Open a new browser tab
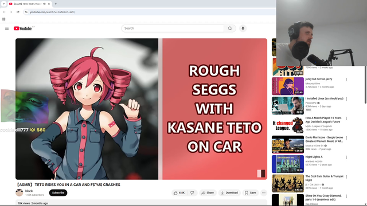The width and height of the screenshot is (367, 206). pos(56,4)
